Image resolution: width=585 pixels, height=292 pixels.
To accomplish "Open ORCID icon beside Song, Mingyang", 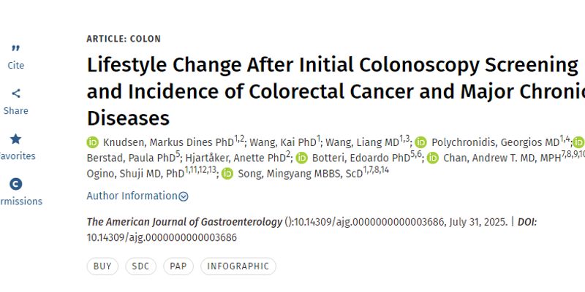I will (227, 175).
